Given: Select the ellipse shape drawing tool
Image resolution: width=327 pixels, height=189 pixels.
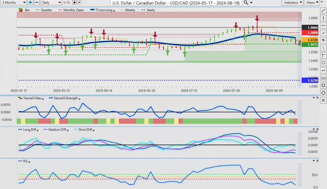Looking at the screenshot, I should (323, 93).
